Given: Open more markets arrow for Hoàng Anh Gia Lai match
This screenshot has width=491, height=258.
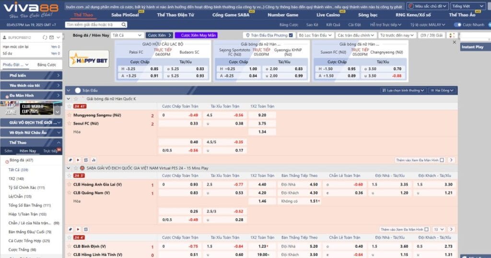Looking at the screenshot, I should tap(451, 230).
